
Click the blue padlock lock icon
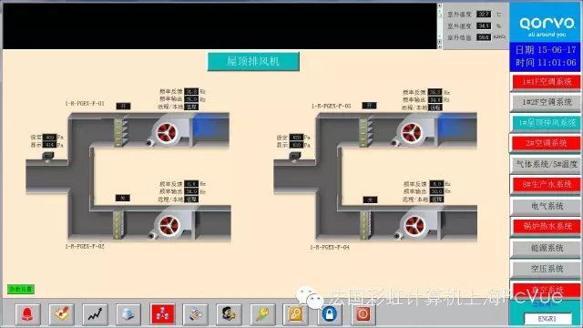pos(330,314)
